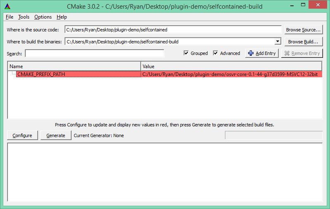Click the blue plus Add Entry icon
Viewport: 330px width, 209px height.
pyautogui.click(x=251, y=53)
